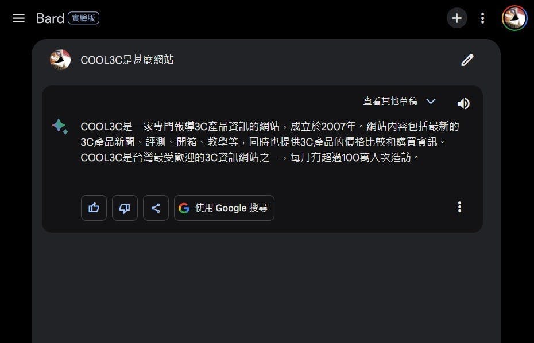The width and height of the screenshot is (534, 343).
Task: Like the response with thumbs up
Action: [94, 208]
